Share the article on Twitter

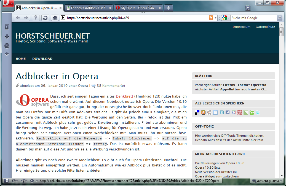[258, 112]
